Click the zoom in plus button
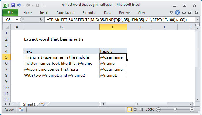Viewport: 202px width, 115px height. coord(192,110)
